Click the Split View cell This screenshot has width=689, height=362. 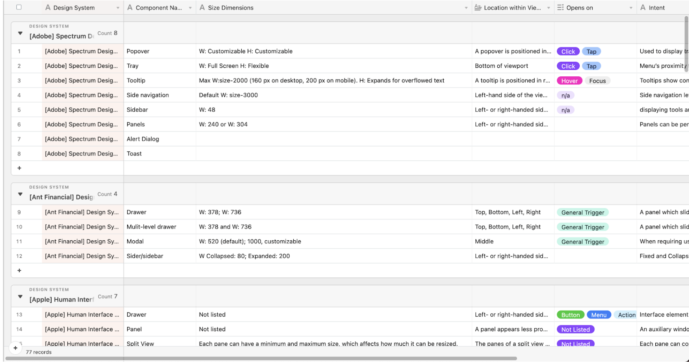click(160, 343)
